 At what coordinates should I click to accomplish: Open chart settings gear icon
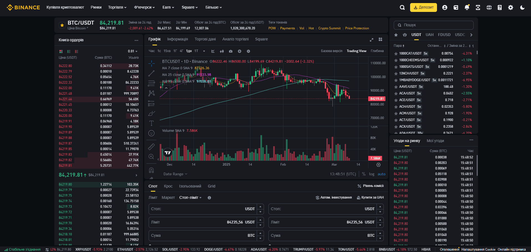[x=248, y=51]
